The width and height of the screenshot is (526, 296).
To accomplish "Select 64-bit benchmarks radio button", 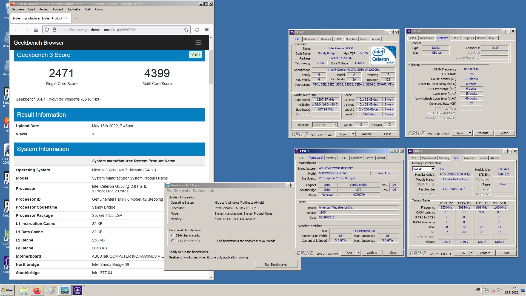I will tap(173, 241).
